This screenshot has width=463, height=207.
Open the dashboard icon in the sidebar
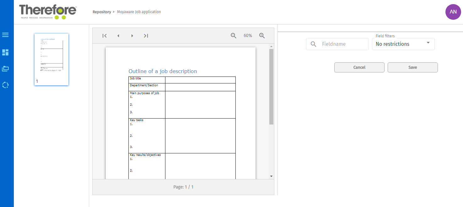tap(5, 52)
